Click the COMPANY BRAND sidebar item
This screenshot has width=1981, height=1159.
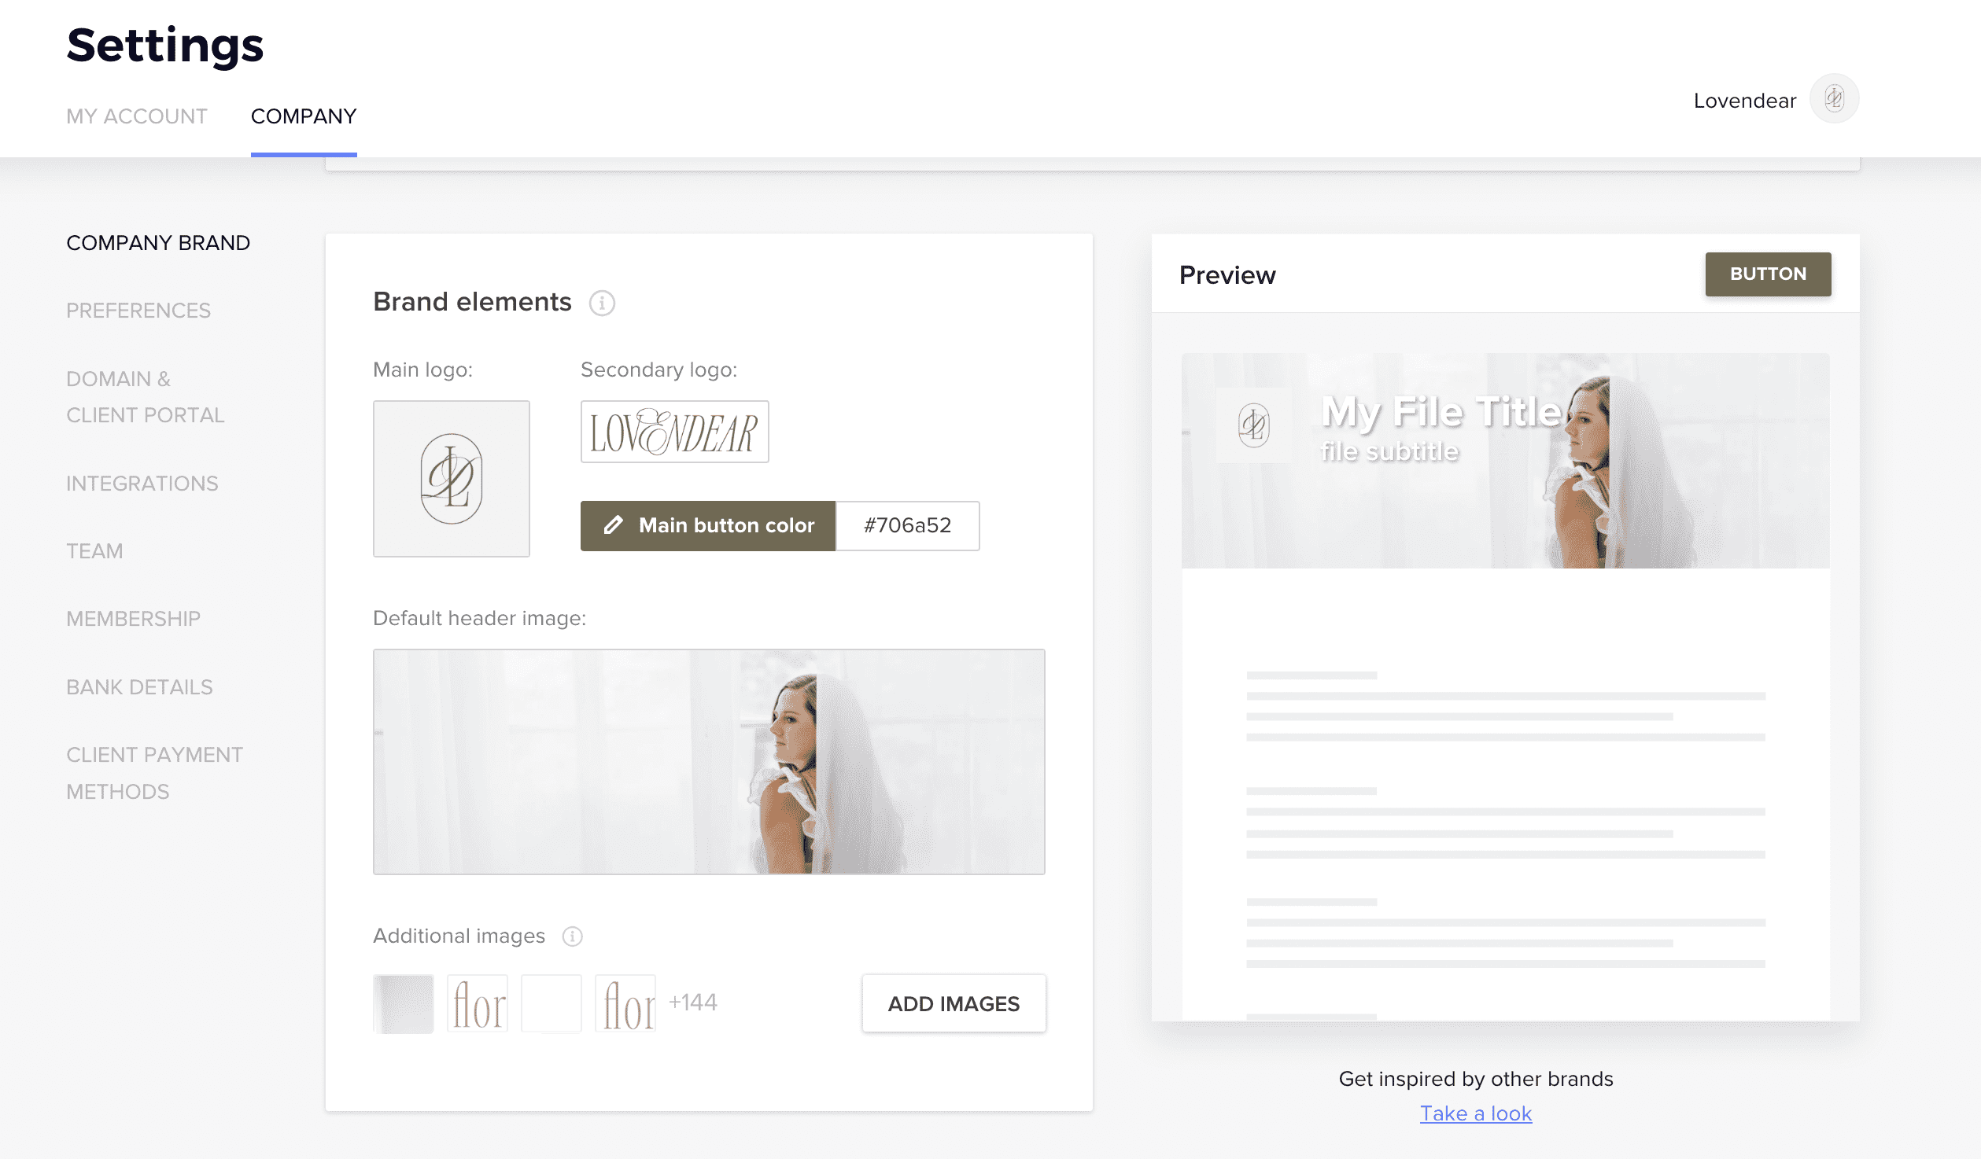coord(159,241)
